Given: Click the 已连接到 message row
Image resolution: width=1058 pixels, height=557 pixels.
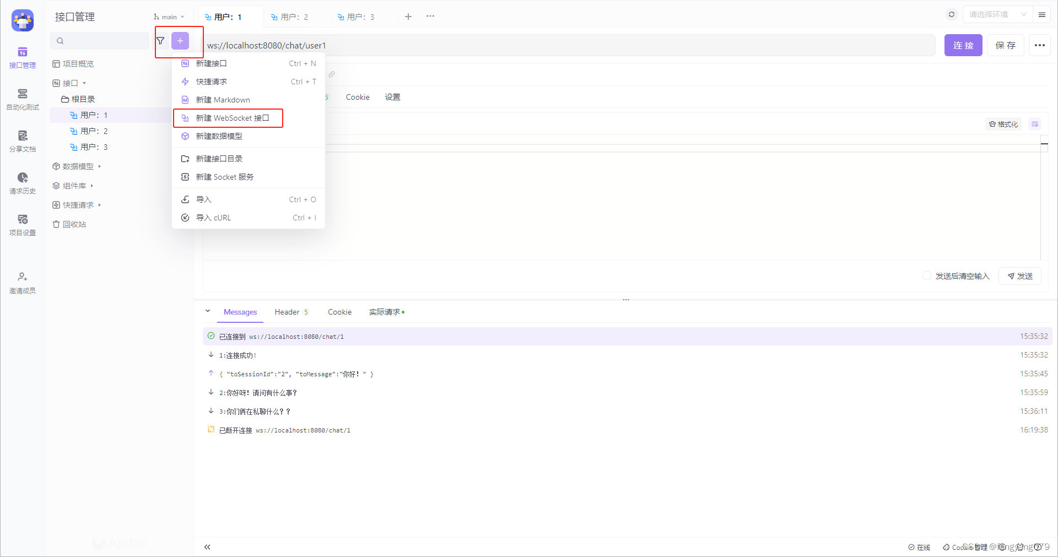Looking at the screenshot, I should 627,336.
